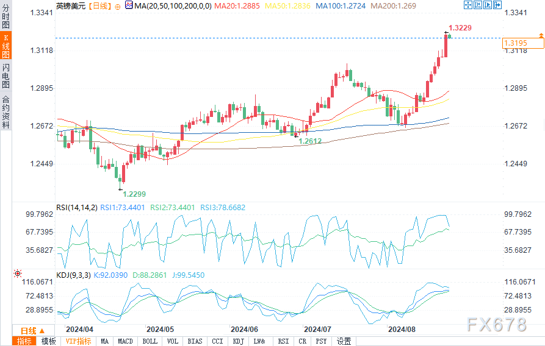Image resolution: width=545 pixels, height=346 pixels.
Task: Click the 1.2612 swing low marker
Action: point(310,141)
